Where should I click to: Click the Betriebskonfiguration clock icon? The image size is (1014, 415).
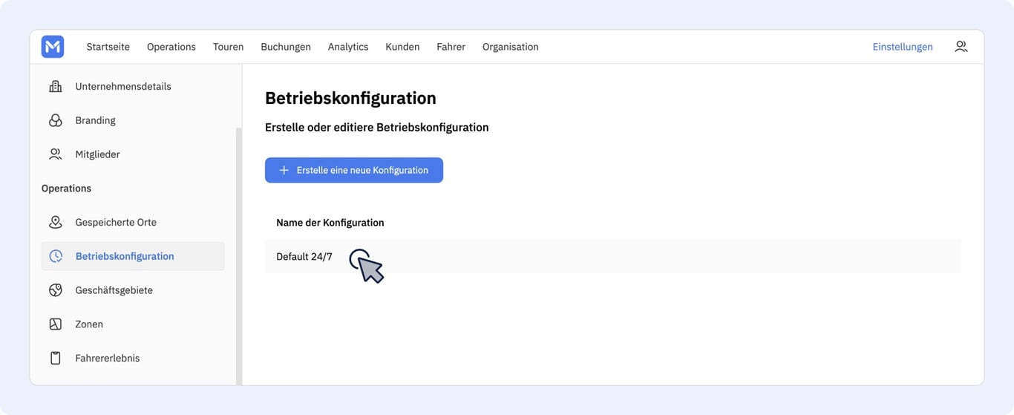(56, 256)
